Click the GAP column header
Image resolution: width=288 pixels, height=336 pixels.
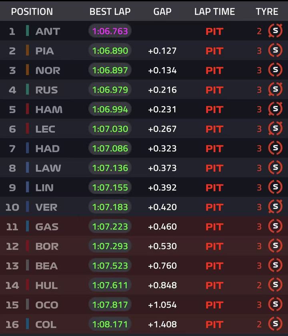click(162, 12)
